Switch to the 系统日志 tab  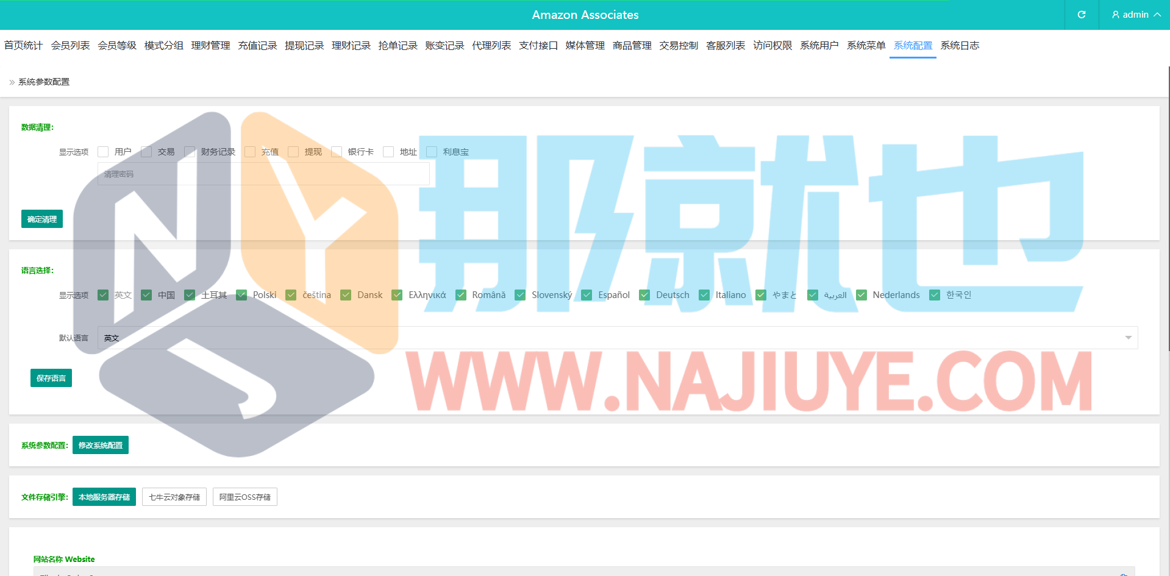coord(959,46)
